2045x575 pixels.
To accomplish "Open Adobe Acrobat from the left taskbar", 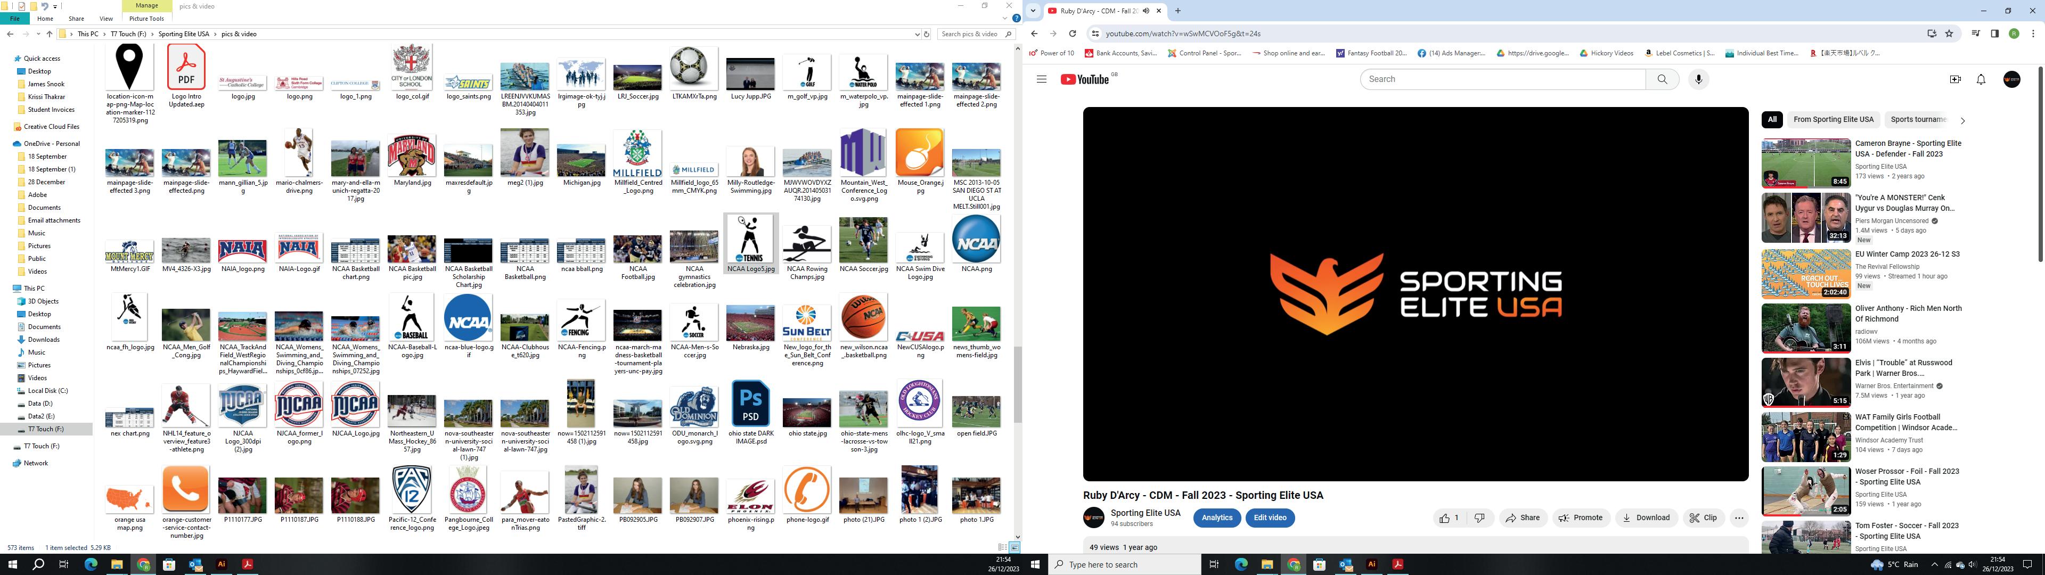I will (247, 565).
